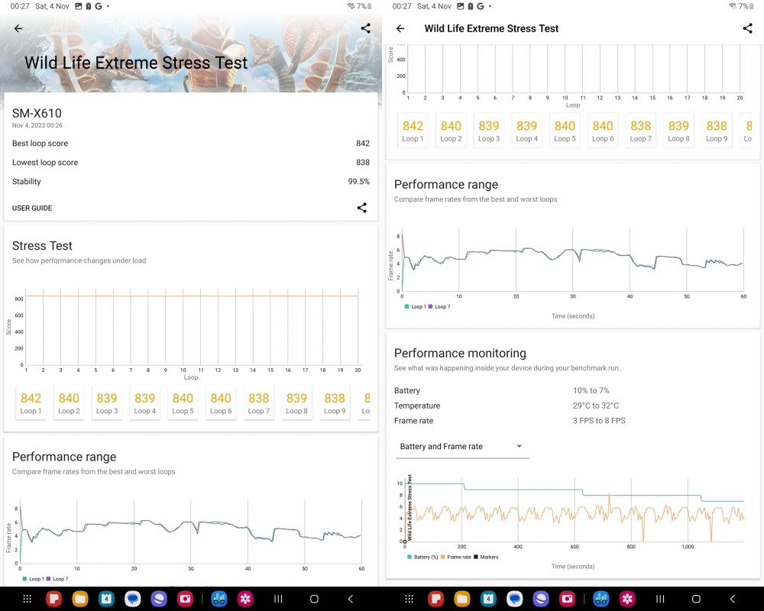Click Loop 1 legend in left Performance range chart
This screenshot has height=611, width=764.
[33, 579]
